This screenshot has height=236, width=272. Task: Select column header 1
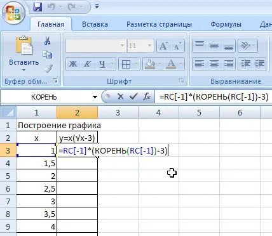tap(37, 112)
